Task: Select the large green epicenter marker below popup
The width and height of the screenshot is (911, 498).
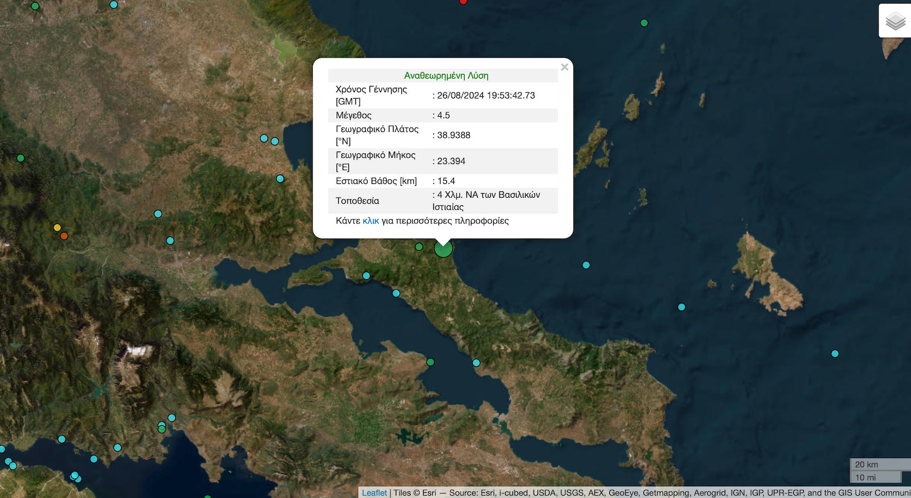Action: 443,248
